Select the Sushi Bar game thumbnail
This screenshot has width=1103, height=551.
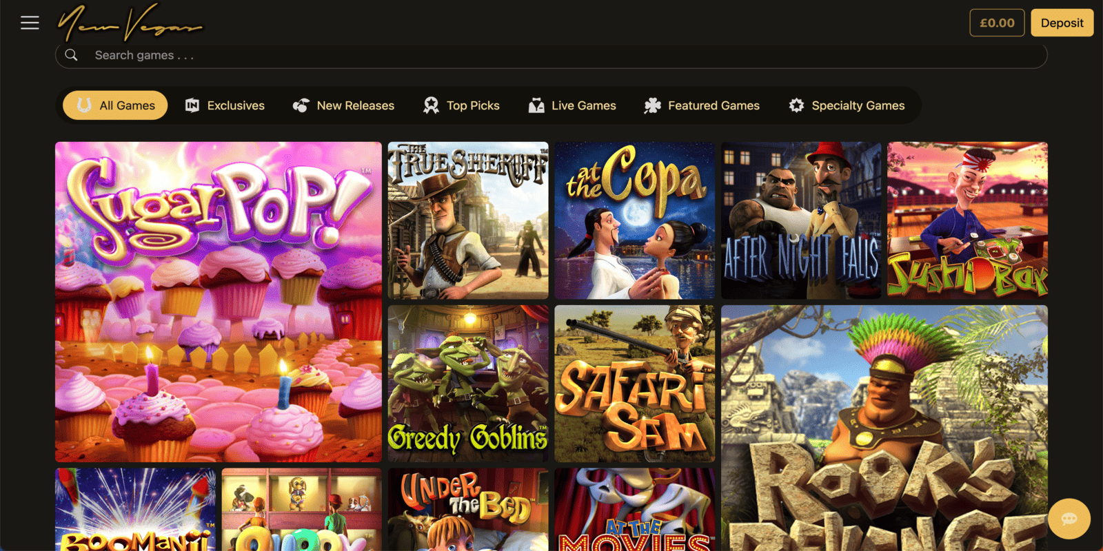tap(968, 220)
